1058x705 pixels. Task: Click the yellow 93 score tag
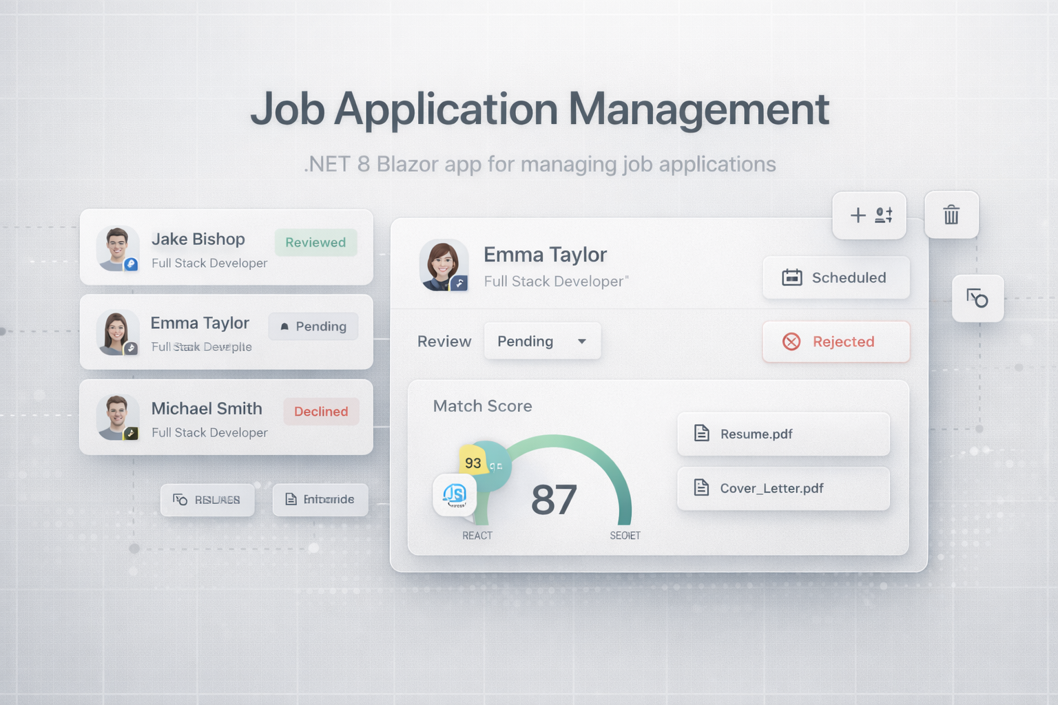pyautogui.click(x=473, y=463)
